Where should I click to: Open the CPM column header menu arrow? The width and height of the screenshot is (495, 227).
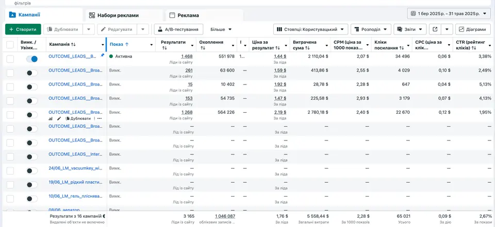[x=367, y=45]
